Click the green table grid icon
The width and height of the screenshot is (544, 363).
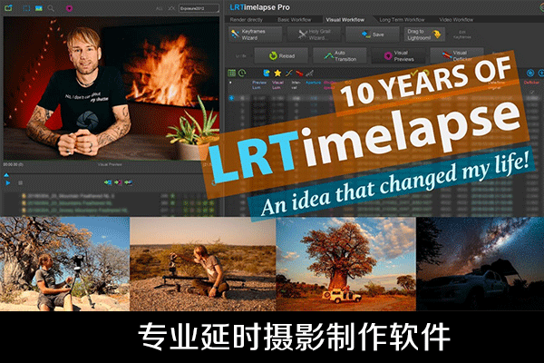tap(231, 73)
